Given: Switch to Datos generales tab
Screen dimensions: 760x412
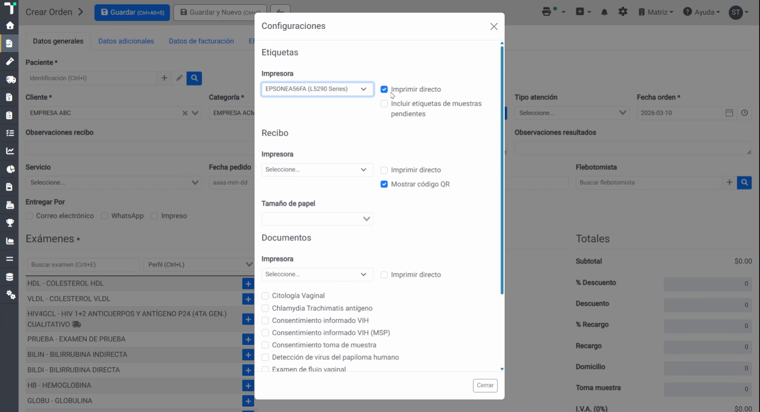Looking at the screenshot, I should click(x=58, y=41).
